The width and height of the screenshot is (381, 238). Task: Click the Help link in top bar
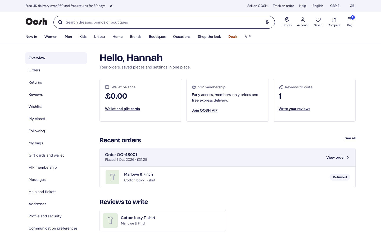point(303,6)
